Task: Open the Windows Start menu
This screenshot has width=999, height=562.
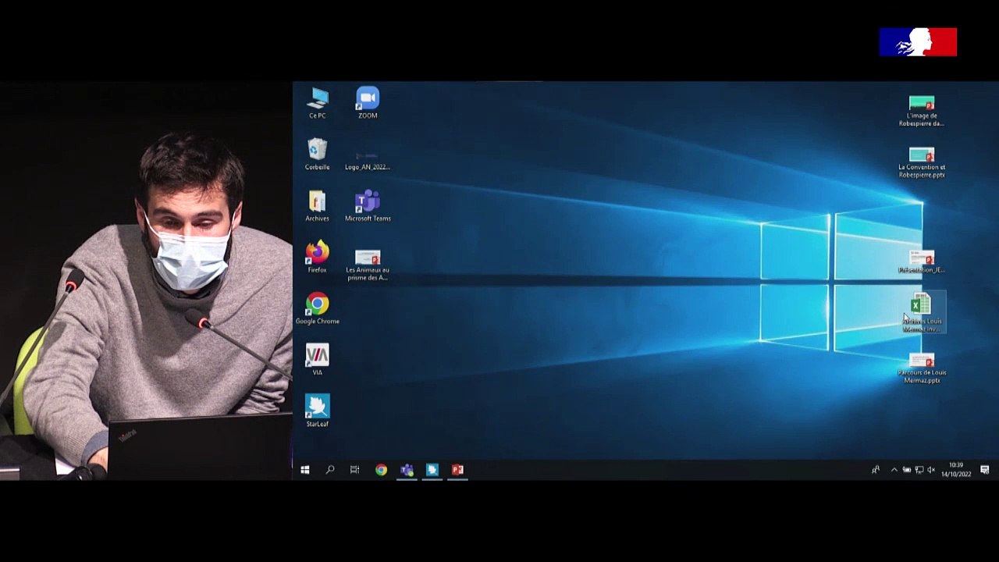Action: (x=305, y=470)
